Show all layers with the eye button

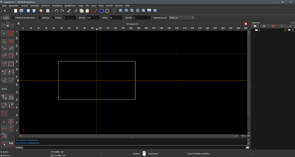point(255,26)
